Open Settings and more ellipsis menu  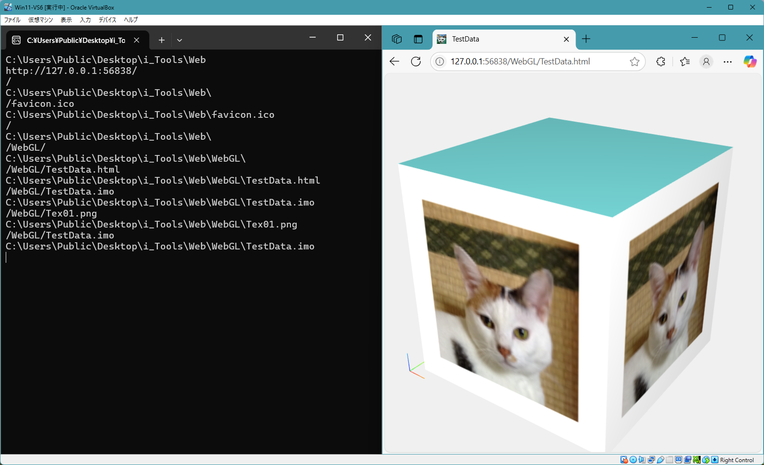[727, 62]
